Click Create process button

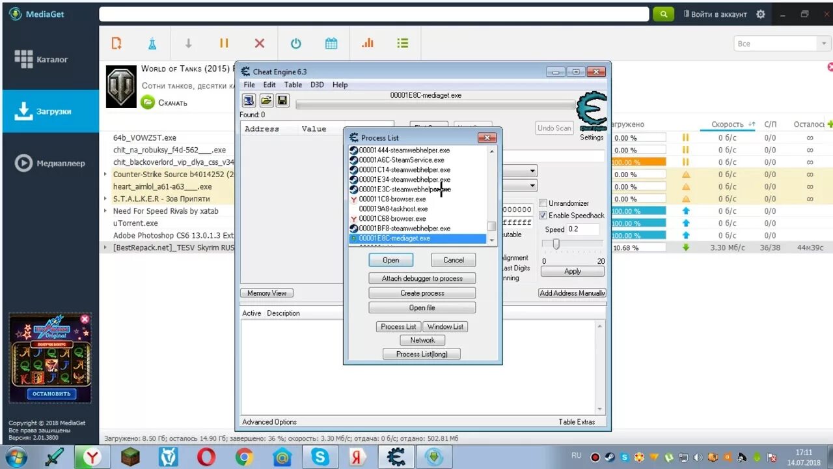tap(422, 293)
